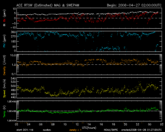Click the orange 'density < 1' caution note
This screenshot has width=165, height=132.
pos(75,130)
